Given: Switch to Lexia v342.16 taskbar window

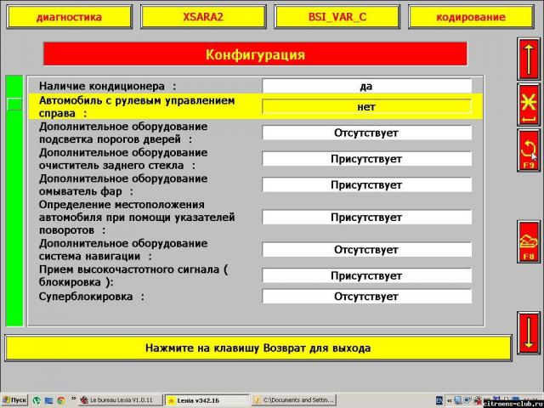Looking at the screenshot, I should pos(207,400).
